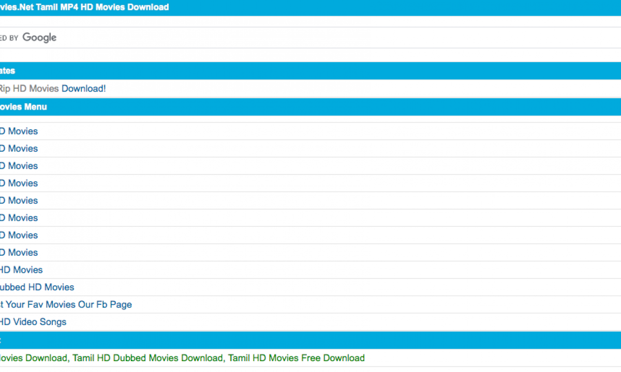The height and width of the screenshot is (372, 621).
Task: Go to Dubbed HD Movies category
Action: 37,287
